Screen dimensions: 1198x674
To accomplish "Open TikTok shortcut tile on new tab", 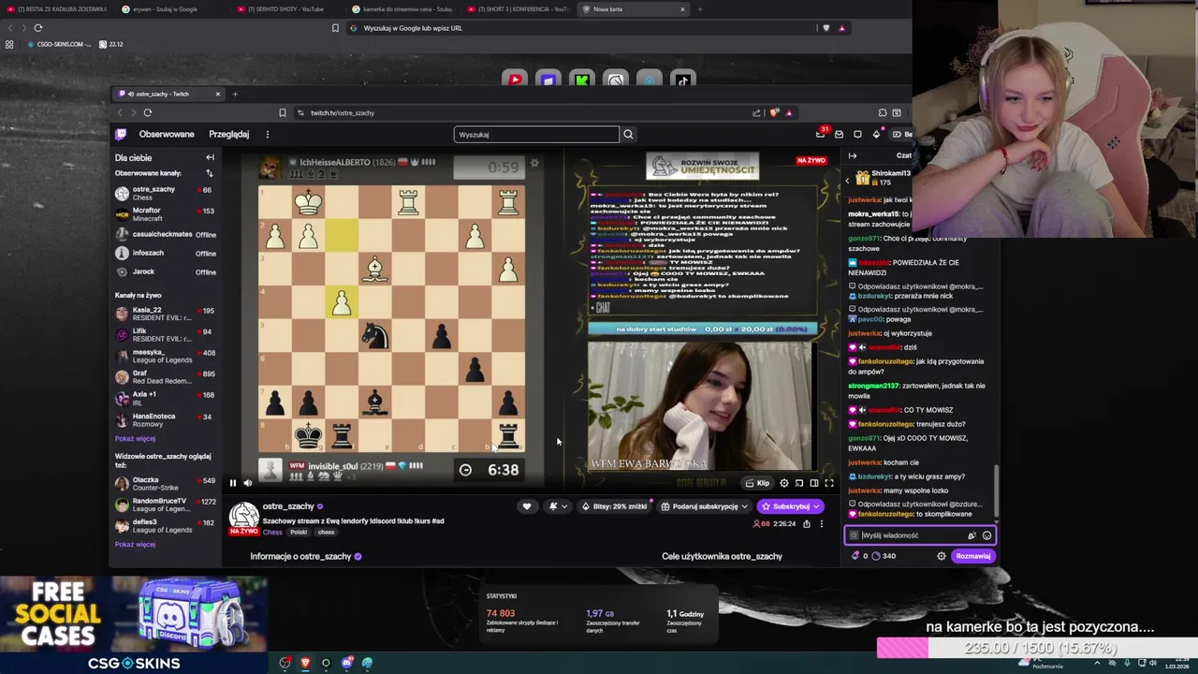I will point(683,80).
